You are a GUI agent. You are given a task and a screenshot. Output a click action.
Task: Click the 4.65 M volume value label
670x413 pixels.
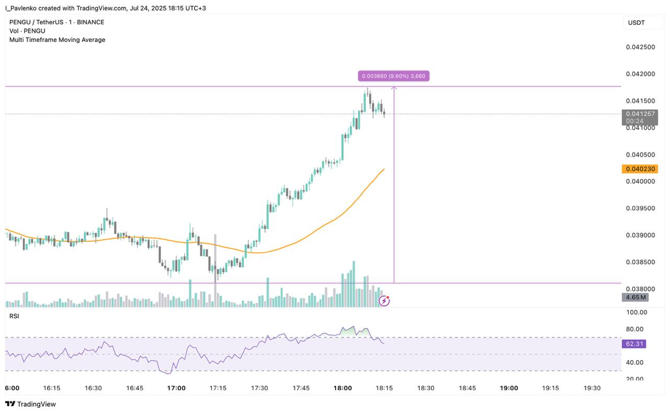[635, 297]
